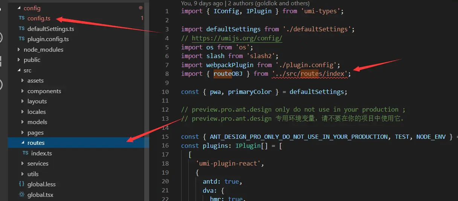Image resolution: width=458 pixels, height=201 pixels.
Task: Click the TS icon beside defaultSettings.ts
Action: click(x=21, y=29)
